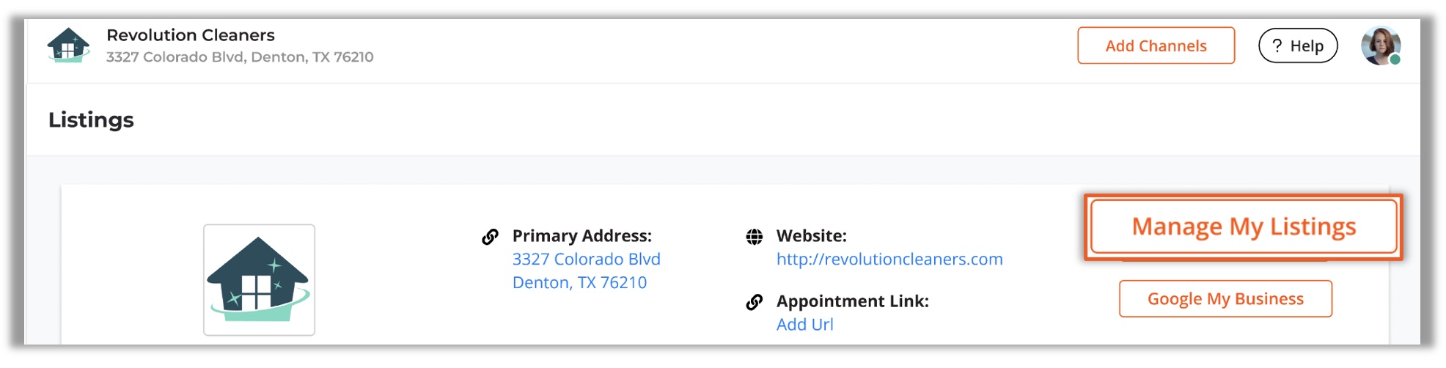Open Google My Business
The height and width of the screenshot is (368, 1446).
tap(1225, 298)
